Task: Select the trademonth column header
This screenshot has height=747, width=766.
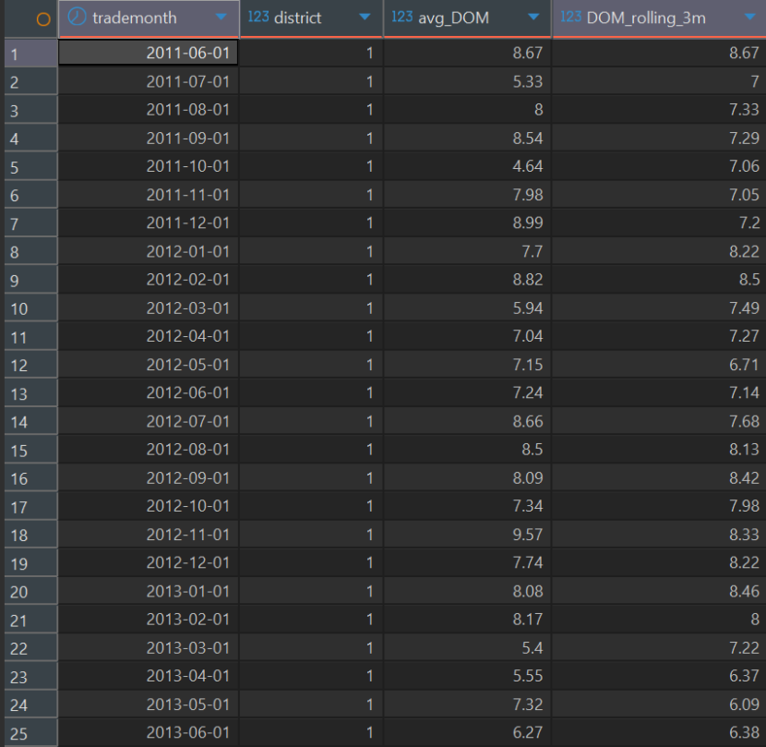Action: pos(149,18)
